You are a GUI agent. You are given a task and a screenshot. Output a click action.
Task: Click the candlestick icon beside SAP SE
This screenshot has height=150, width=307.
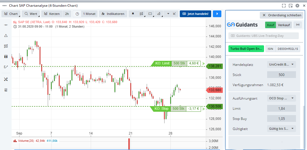click(x=15, y=22)
